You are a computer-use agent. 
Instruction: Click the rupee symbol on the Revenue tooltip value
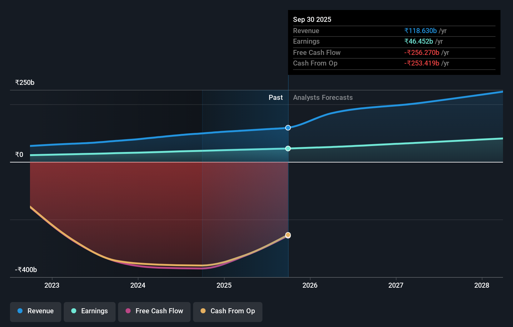406,31
